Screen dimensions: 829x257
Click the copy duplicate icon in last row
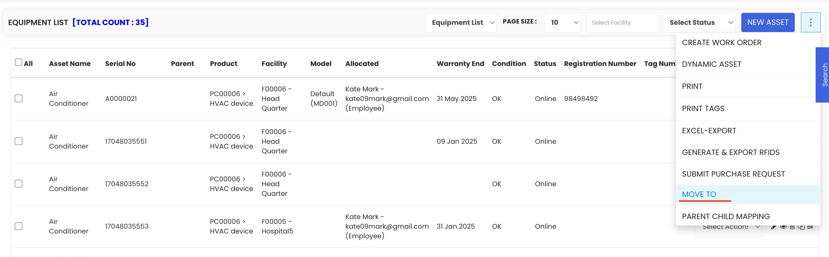click(801, 227)
